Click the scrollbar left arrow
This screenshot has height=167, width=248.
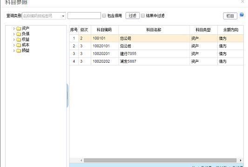(81, 160)
